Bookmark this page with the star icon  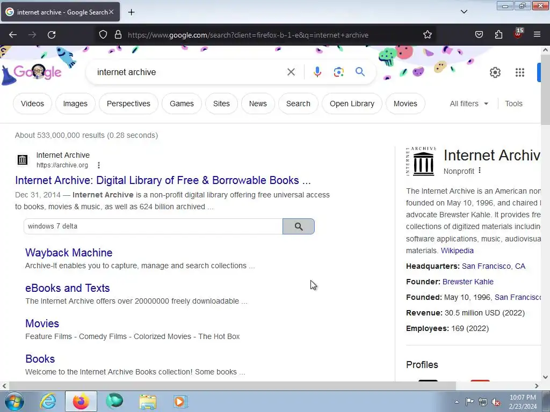point(427,35)
